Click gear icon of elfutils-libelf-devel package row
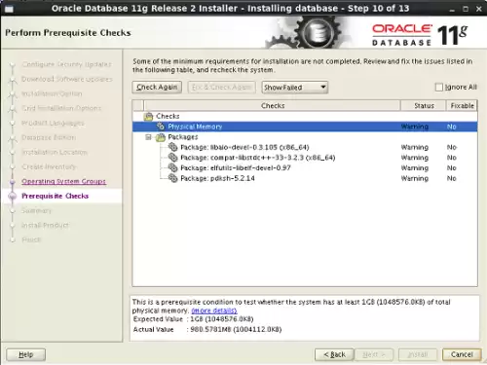 pos(172,168)
